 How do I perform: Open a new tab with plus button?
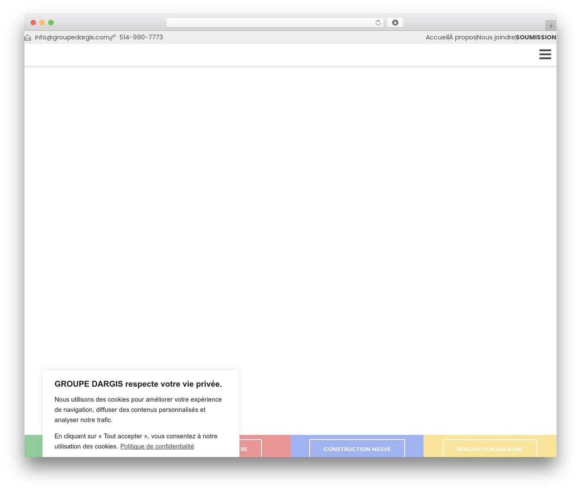551,26
